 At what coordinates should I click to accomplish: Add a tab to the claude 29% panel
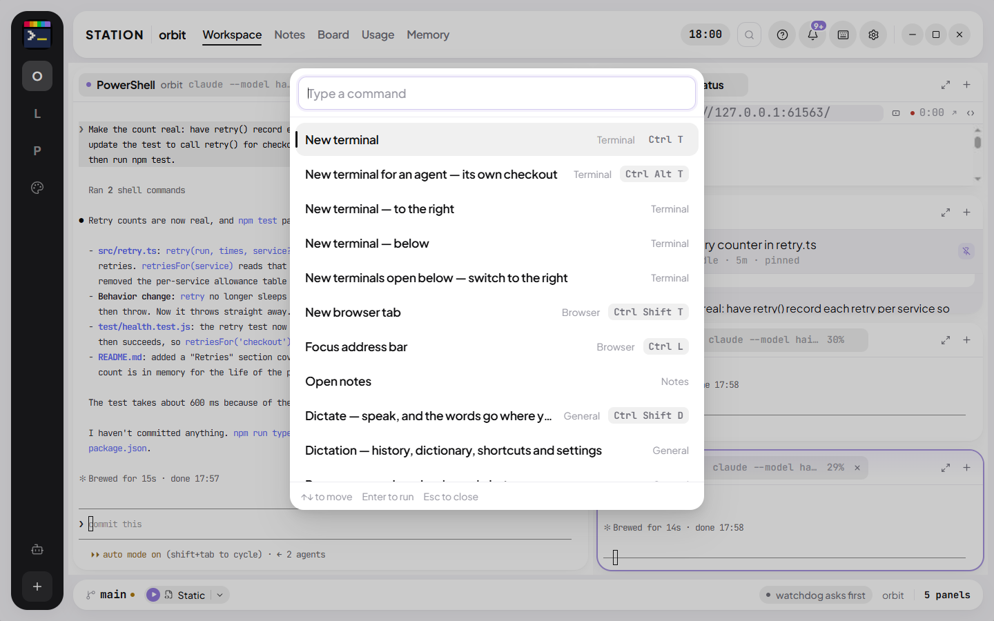pyautogui.click(x=967, y=468)
